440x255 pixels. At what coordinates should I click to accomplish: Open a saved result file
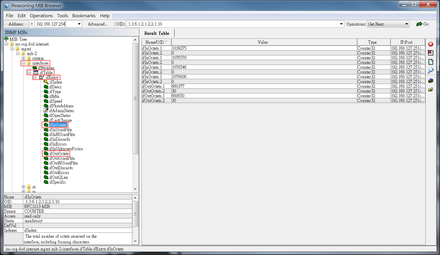pos(431,89)
